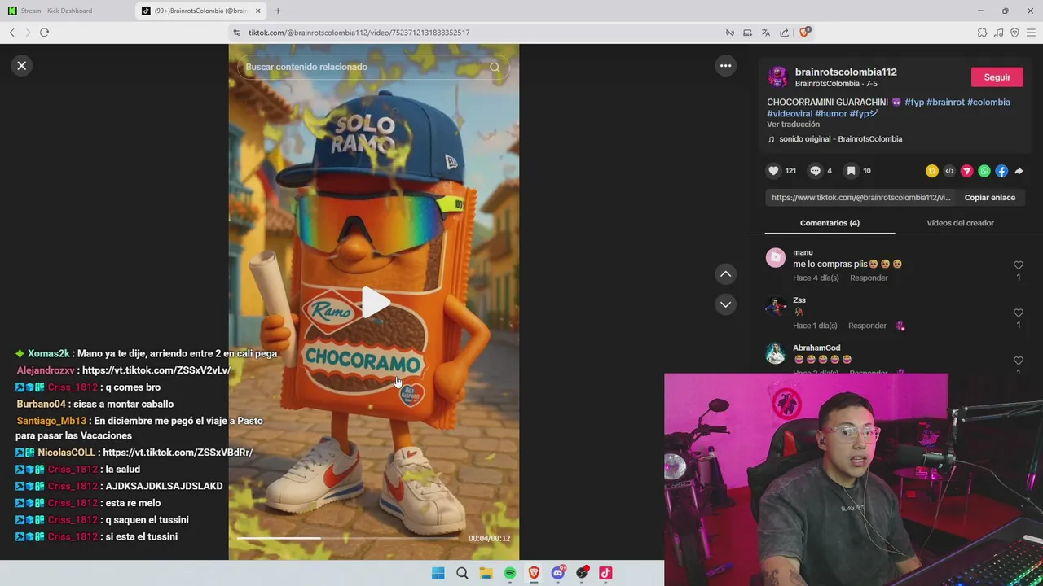Open the browser hamburger menu
The height and width of the screenshot is (586, 1043).
point(1031,33)
